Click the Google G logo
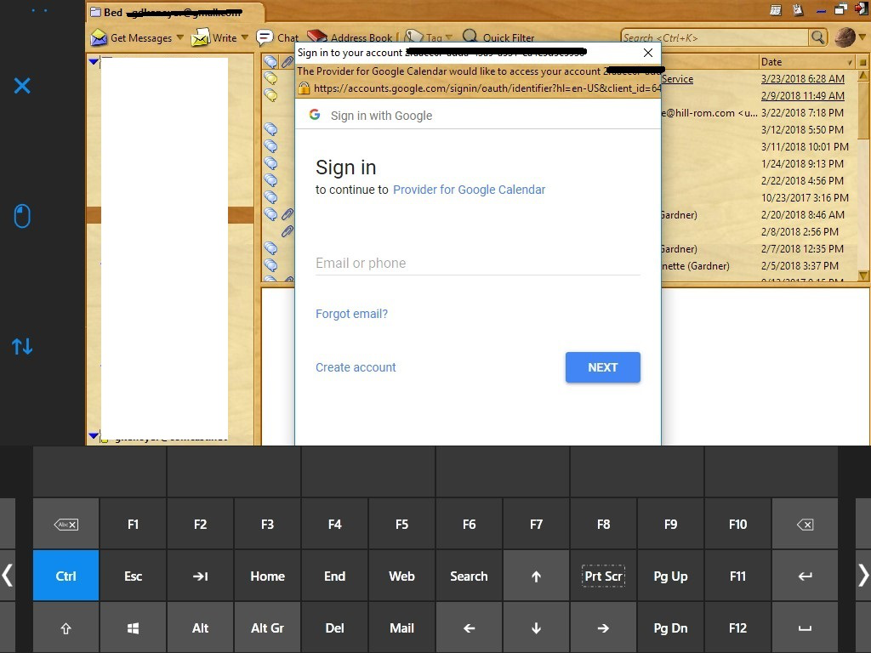The width and height of the screenshot is (871, 653). 315,115
